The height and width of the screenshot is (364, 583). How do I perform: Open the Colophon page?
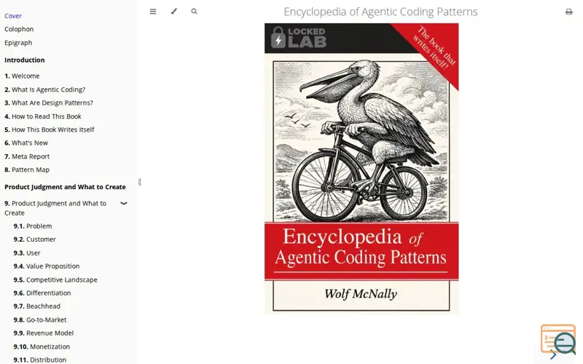point(19,29)
